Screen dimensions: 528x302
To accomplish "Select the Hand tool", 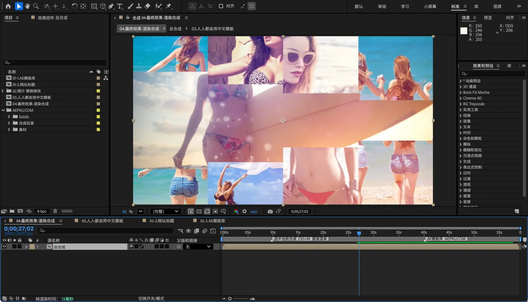I will 28,6.
